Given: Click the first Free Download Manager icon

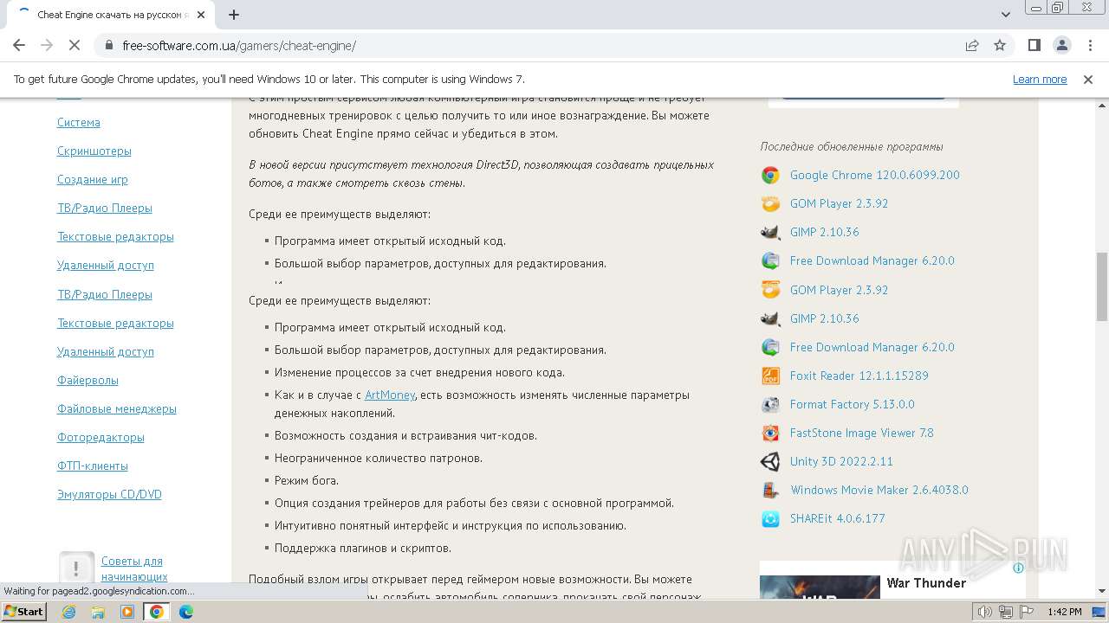Looking at the screenshot, I should (770, 260).
